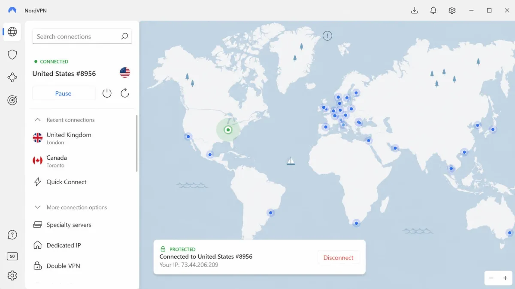Click the info exclamation icon on map
This screenshot has width=515, height=289.
327,36
